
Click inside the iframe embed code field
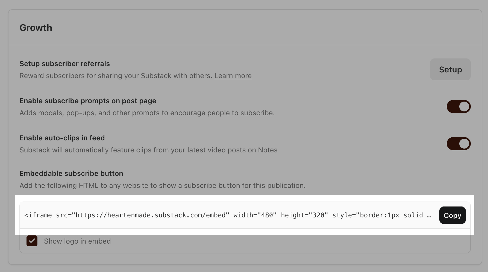(x=228, y=215)
